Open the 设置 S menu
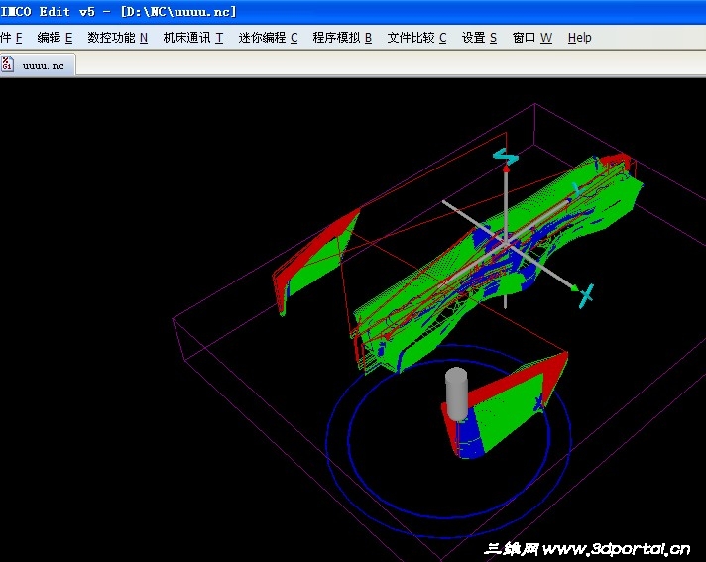The image size is (706, 562). (479, 38)
